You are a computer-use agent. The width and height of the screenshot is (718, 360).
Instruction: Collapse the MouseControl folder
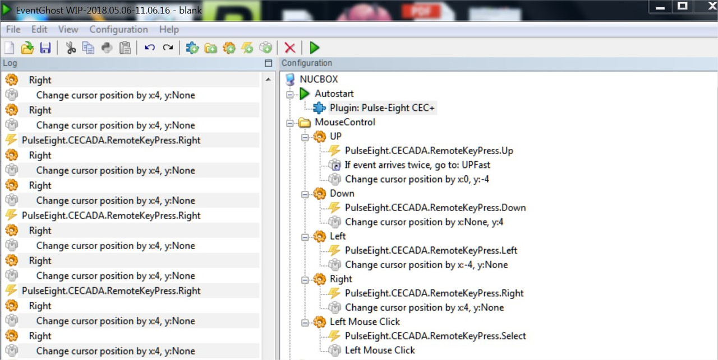[x=290, y=123]
